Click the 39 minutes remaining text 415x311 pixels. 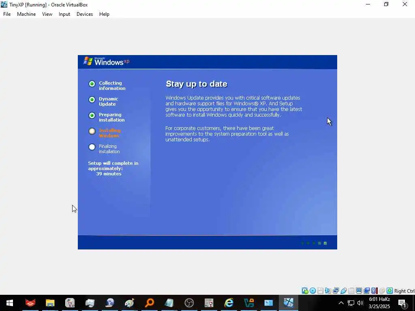coord(109,174)
